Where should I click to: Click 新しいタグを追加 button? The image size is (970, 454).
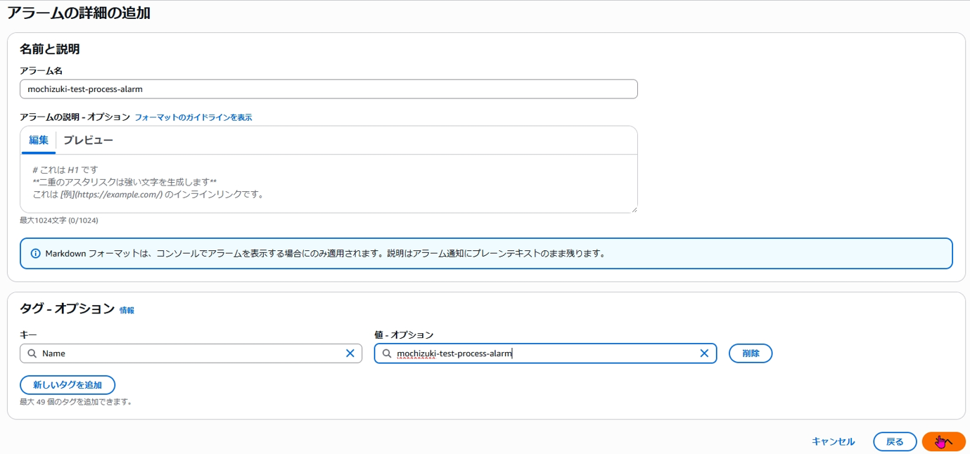click(x=67, y=384)
